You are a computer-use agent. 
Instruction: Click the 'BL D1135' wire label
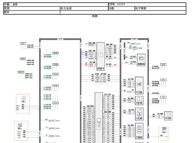coord(156,68)
